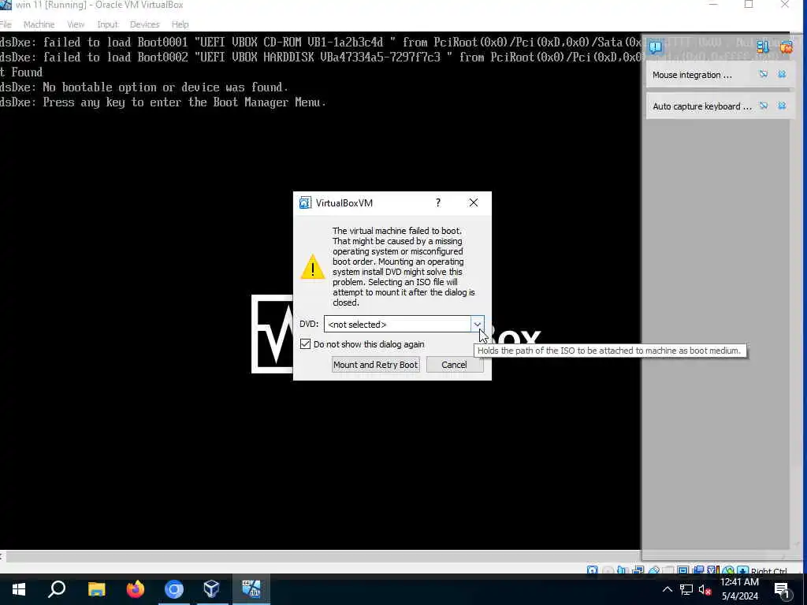
Task: Open File Explorer from the taskbar
Action: click(x=96, y=589)
